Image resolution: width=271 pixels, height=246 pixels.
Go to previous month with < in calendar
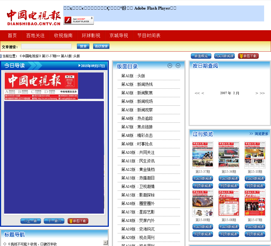(203, 93)
